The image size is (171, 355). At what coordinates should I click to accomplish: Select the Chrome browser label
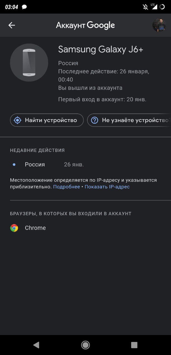(x=35, y=228)
